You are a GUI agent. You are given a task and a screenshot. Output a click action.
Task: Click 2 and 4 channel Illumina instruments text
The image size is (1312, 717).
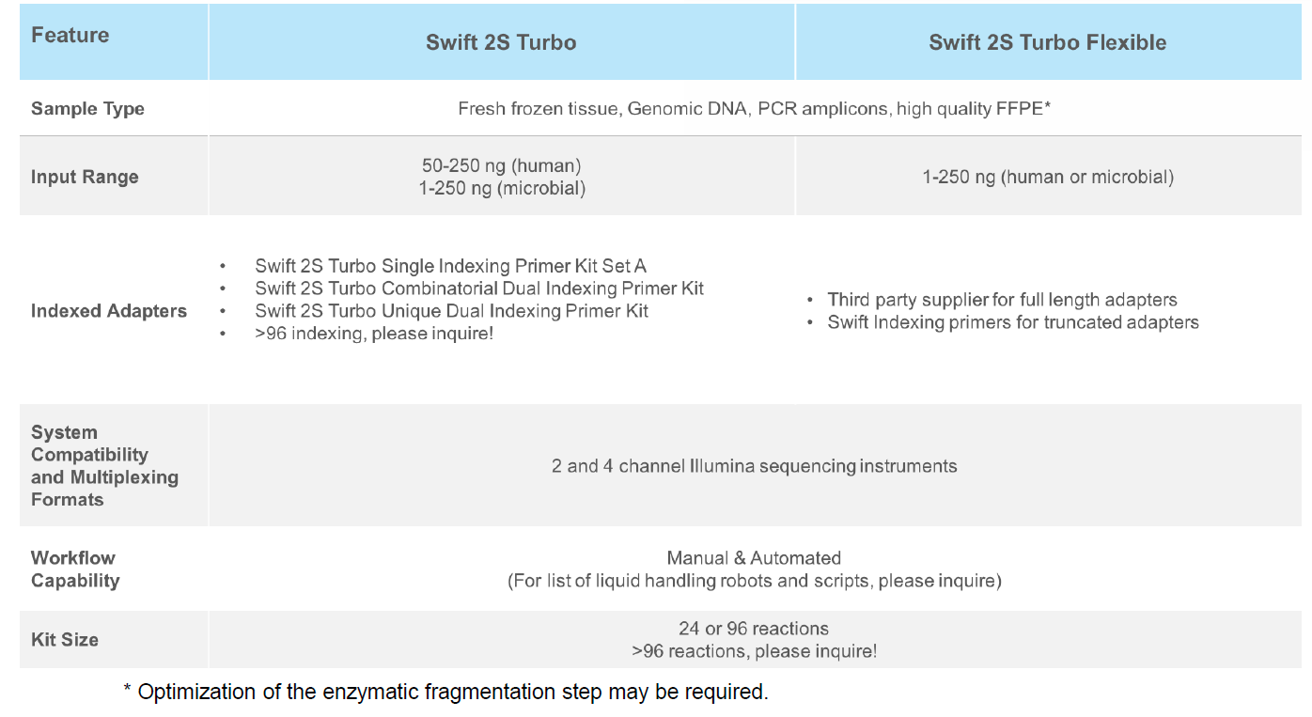pos(754,466)
